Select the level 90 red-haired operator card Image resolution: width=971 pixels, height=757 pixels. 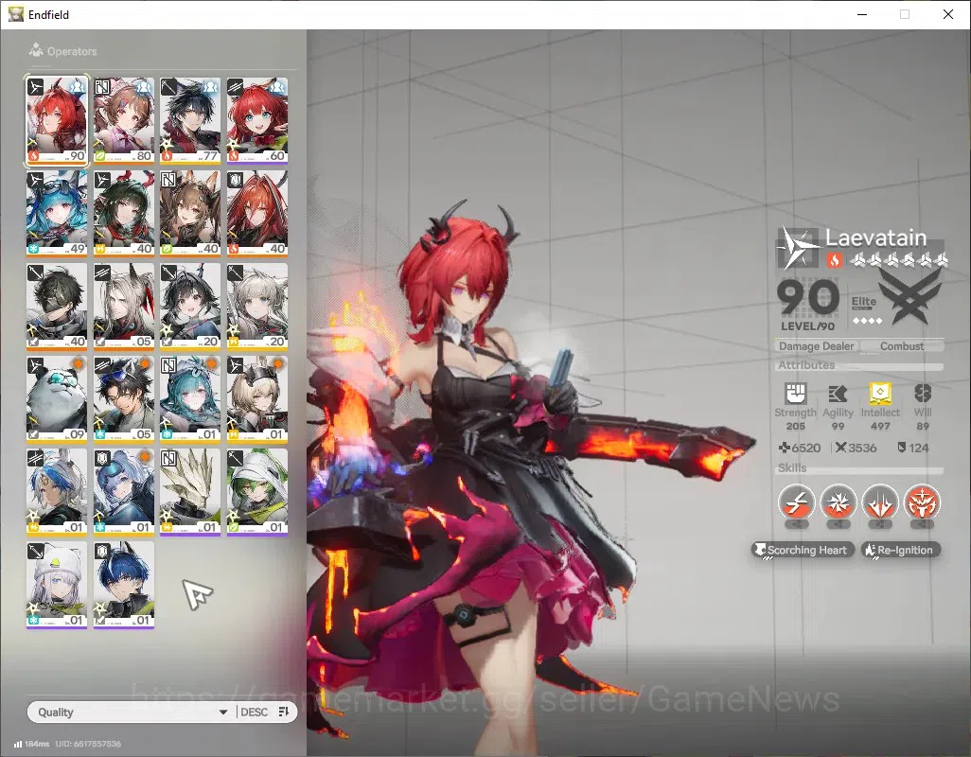(57, 121)
